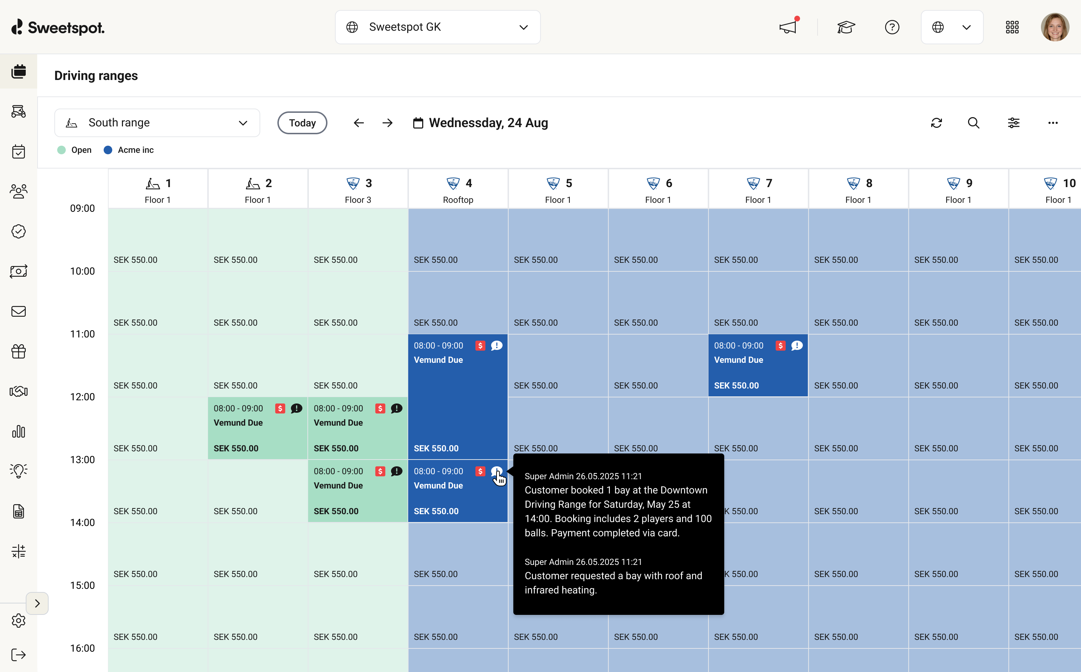Open the apps grid icon

pos(1012,27)
